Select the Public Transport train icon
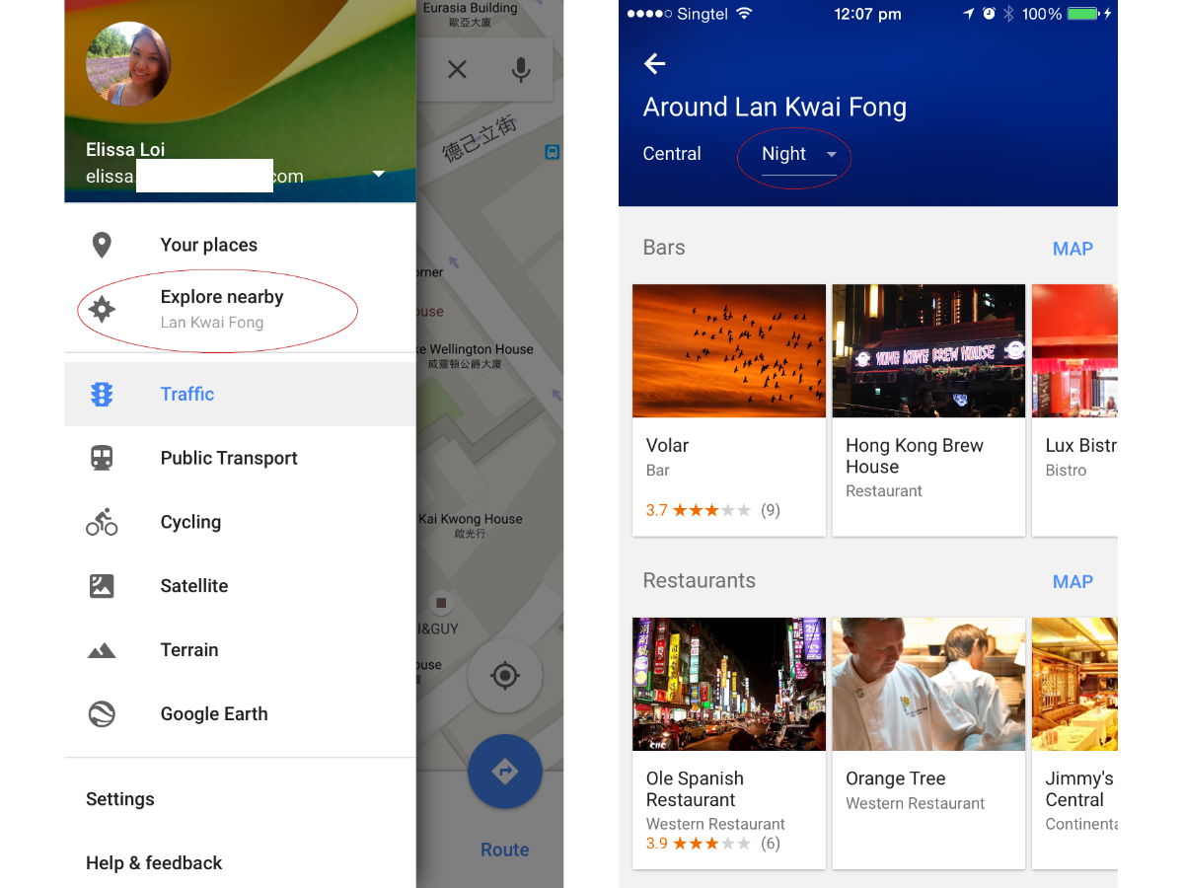 [x=102, y=458]
